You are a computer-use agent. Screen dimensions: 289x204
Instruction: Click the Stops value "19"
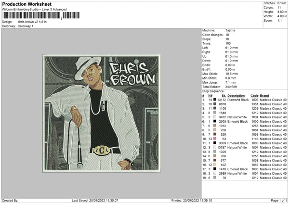[227, 39]
